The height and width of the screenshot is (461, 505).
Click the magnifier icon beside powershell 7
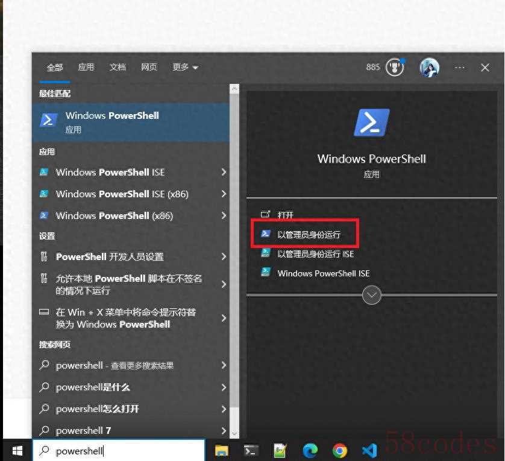(44, 430)
